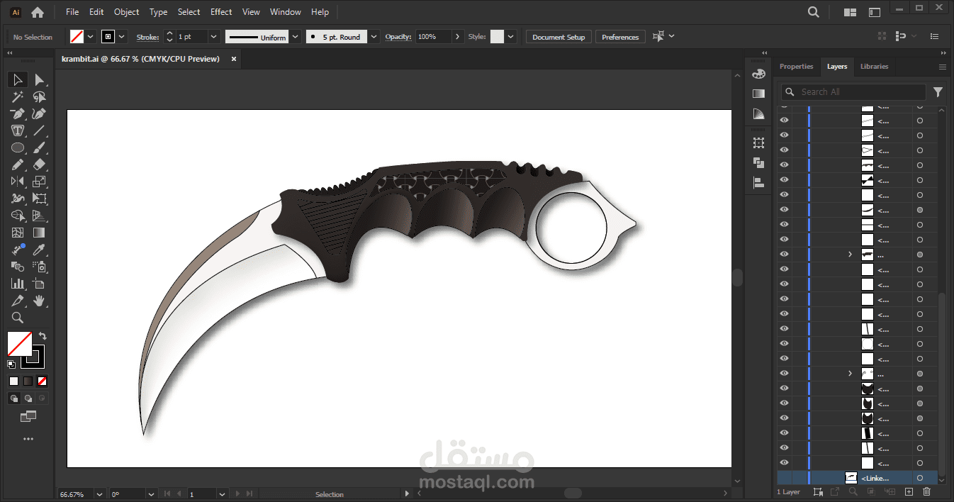
Task: Select the Shape Builder tool
Action: point(18,216)
